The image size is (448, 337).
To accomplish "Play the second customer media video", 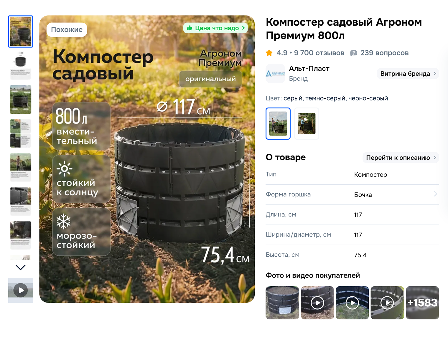I will 317,303.
